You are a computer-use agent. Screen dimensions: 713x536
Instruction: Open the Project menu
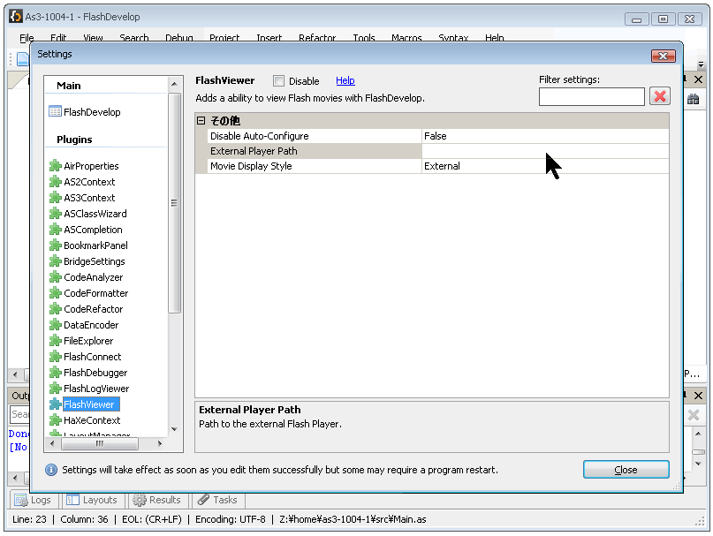224,38
